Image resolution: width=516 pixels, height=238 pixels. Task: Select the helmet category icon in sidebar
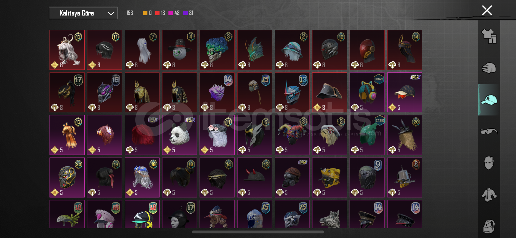click(489, 68)
